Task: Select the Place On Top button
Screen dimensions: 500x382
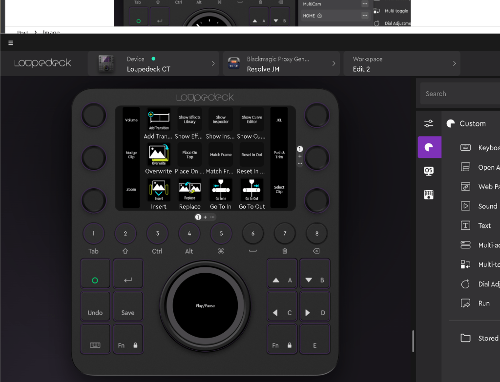Action: pyautogui.click(x=190, y=155)
